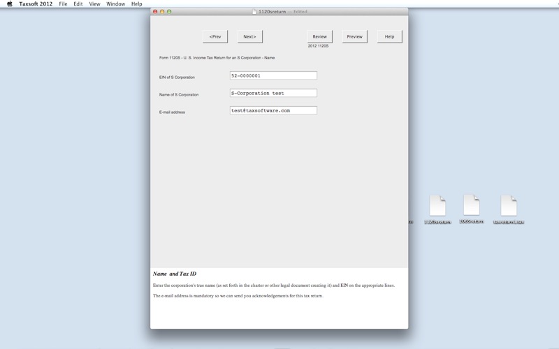Click the 'E-mail address' label
This screenshot has width=559, height=349.
pyautogui.click(x=172, y=112)
